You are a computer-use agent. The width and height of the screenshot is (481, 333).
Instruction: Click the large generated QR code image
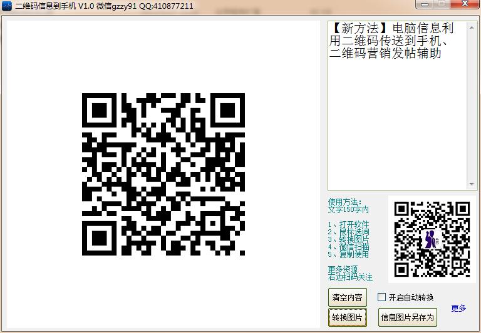(x=163, y=174)
